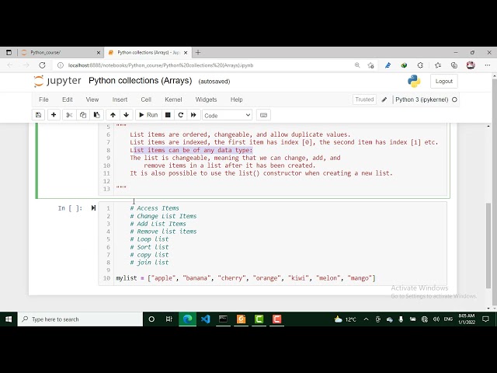Add this page to favorites star icon
The width and height of the screenshot is (497, 373).
371,65
